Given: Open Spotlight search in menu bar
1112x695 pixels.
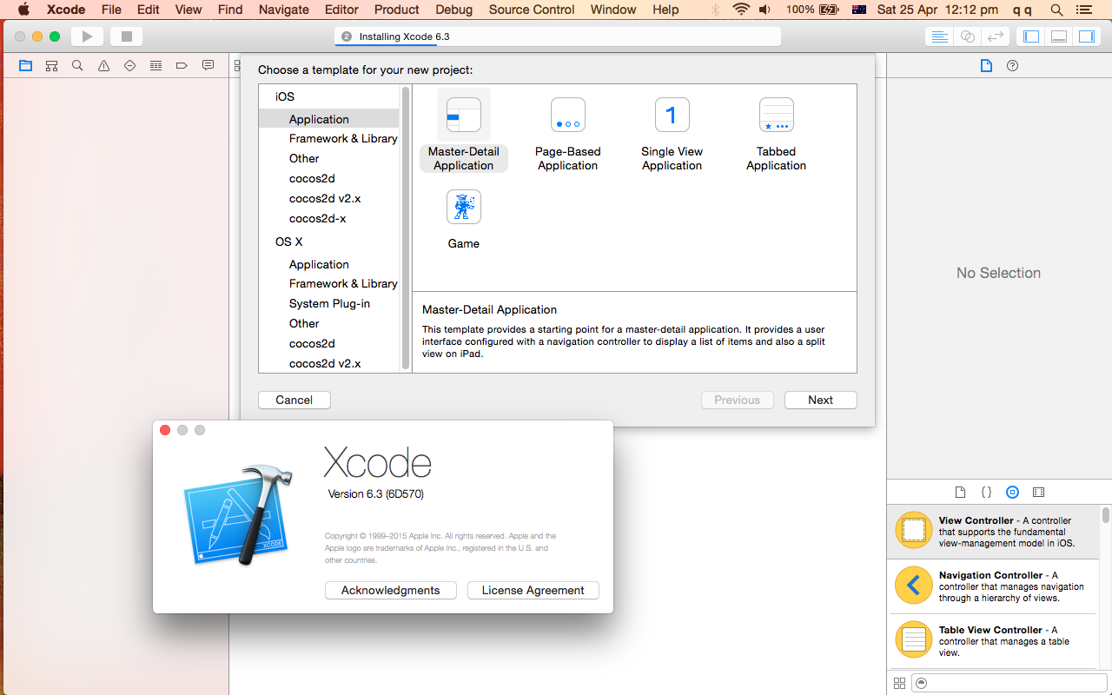Looking at the screenshot, I should click(1056, 10).
